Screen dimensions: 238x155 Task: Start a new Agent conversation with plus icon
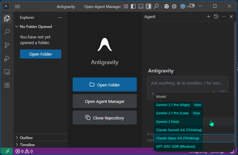coord(208,17)
